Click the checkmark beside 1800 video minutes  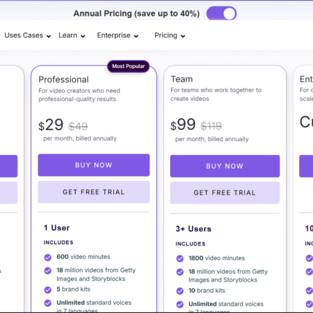(180, 259)
